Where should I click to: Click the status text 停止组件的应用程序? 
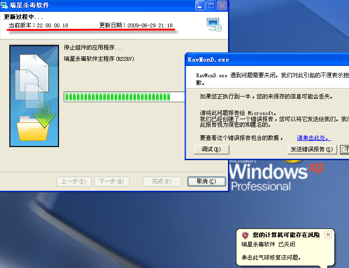[93, 48]
